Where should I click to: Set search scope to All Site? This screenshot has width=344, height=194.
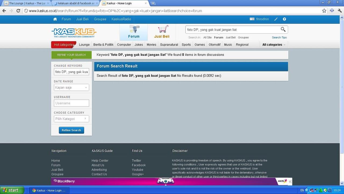(207, 37)
